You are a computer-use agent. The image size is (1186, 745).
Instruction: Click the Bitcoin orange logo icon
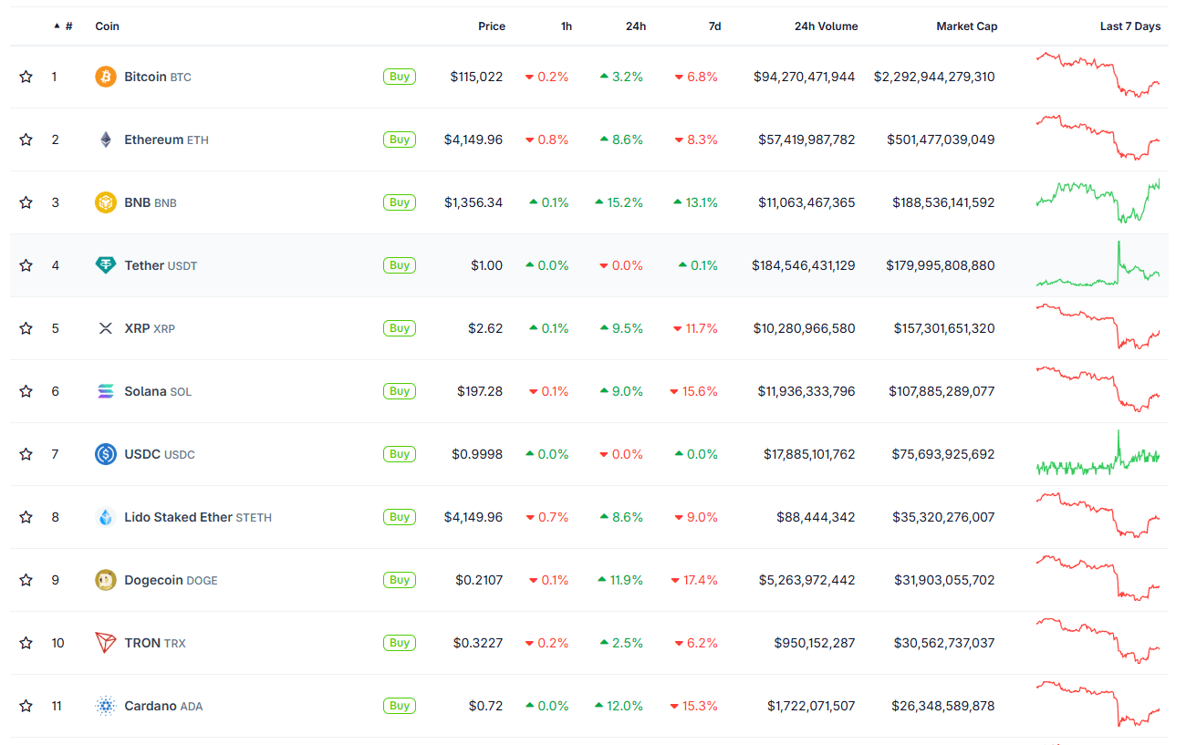tap(106, 77)
